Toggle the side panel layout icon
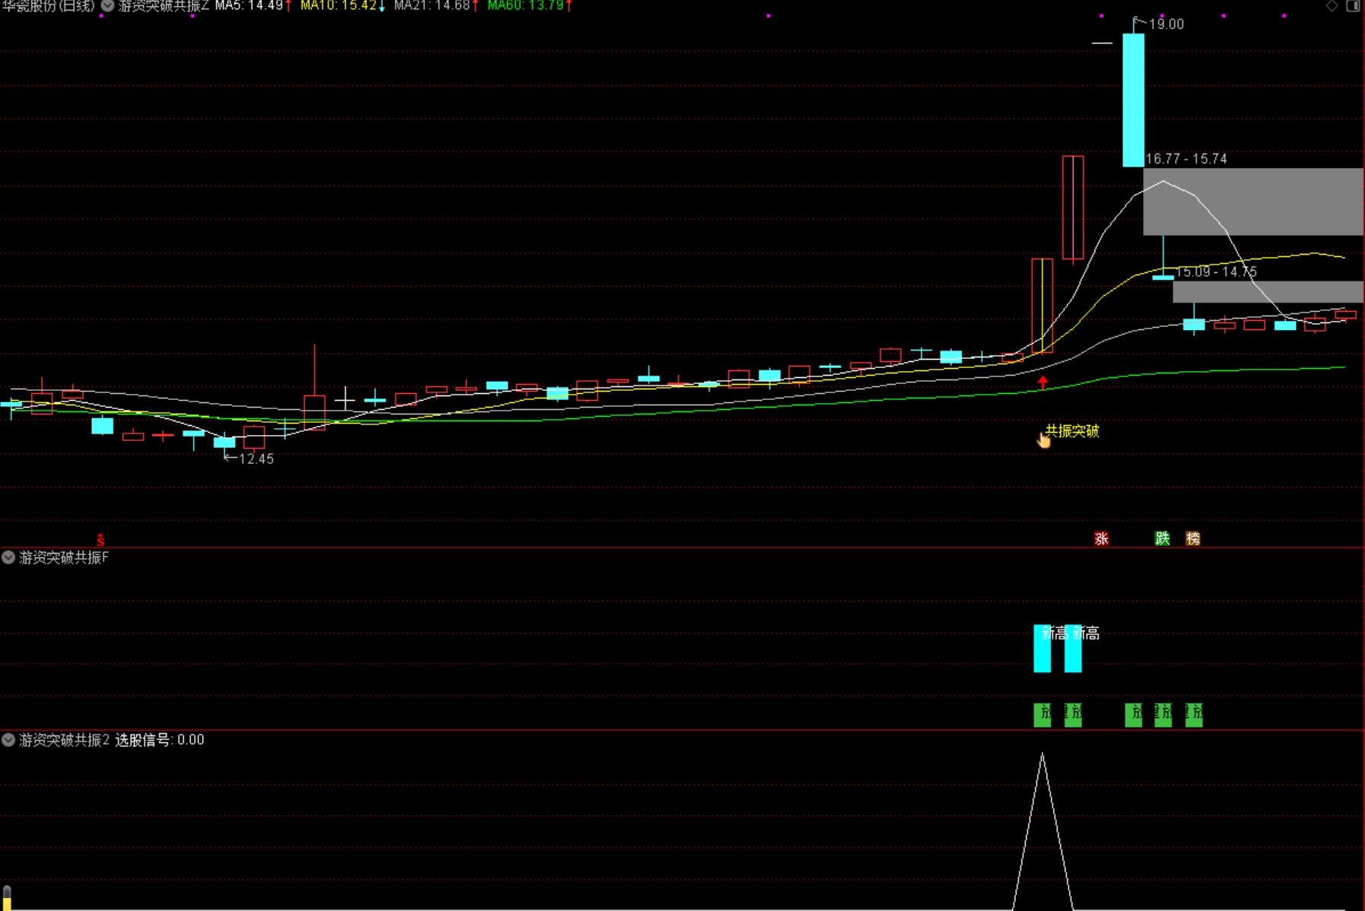This screenshot has width=1365, height=911. tap(1354, 6)
